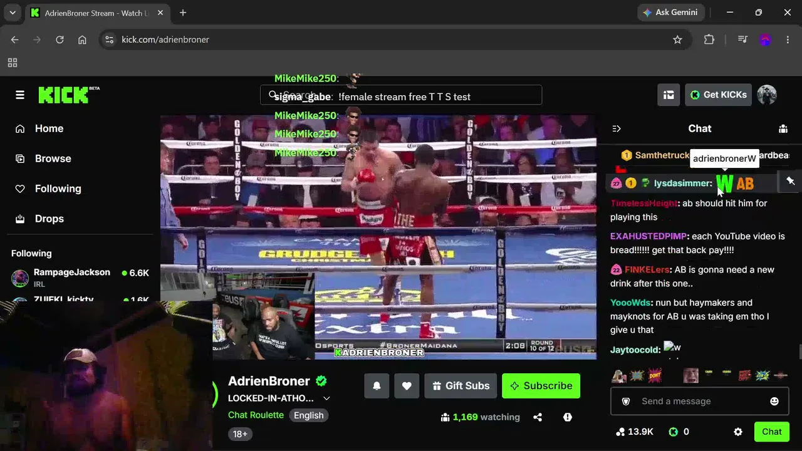802x451 pixels.
Task: Open chat settings gear
Action: [738, 432]
